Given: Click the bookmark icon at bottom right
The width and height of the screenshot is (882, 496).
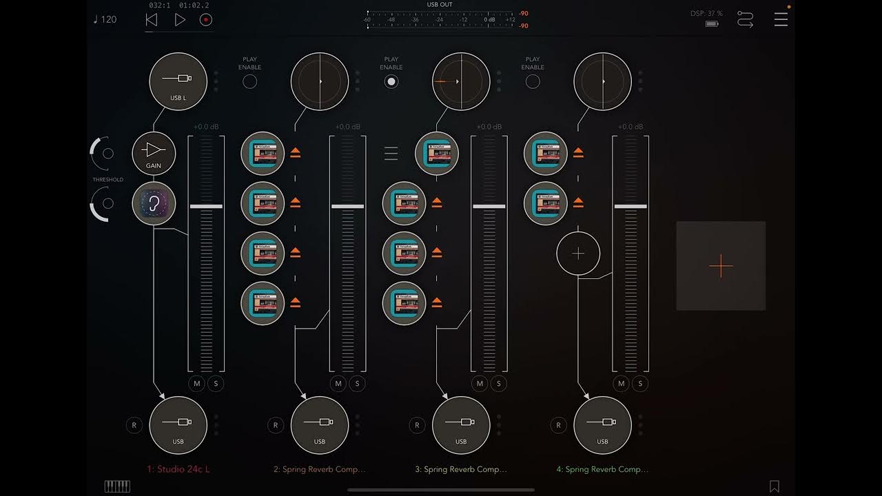Looking at the screenshot, I should (775, 487).
